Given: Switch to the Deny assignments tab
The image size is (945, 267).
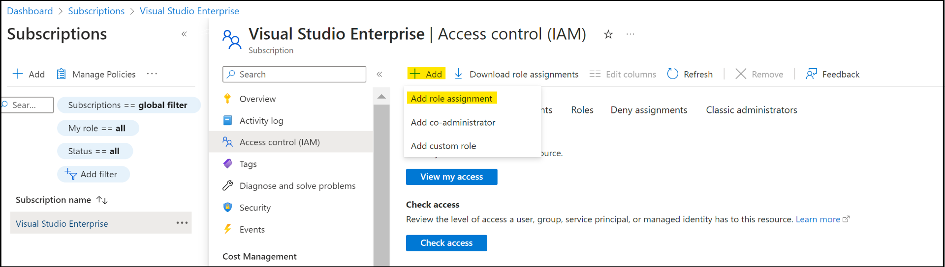Looking at the screenshot, I should coord(649,110).
